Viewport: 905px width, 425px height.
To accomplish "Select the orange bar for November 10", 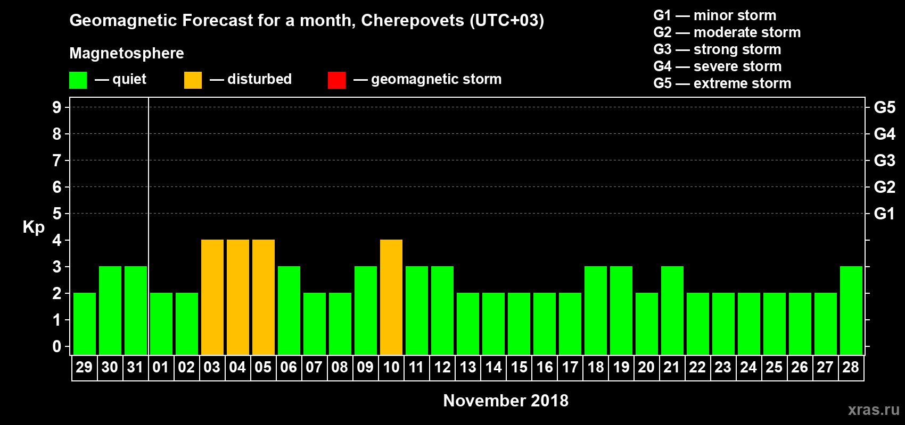I will (391, 297).
